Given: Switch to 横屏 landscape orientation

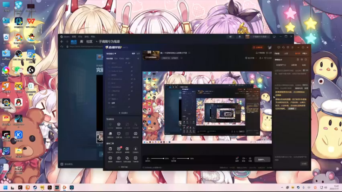Looking at the screenshot, I should click(x=133, y=54).
